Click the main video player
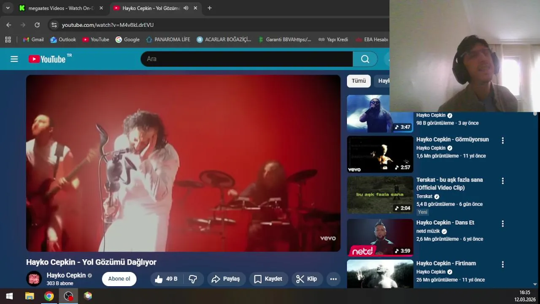540x304 pixels. [x=183, y=163]
